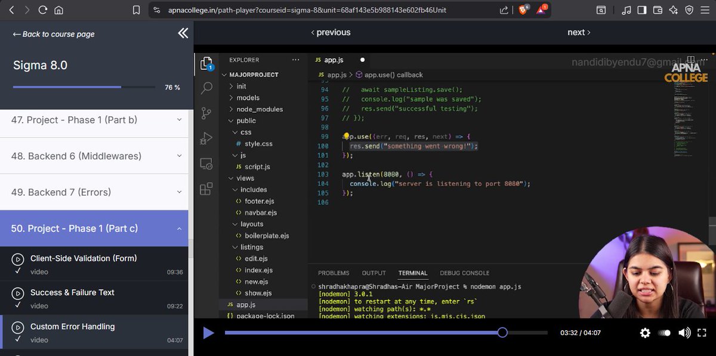Go back using the browser back arrow

(11, 10)
